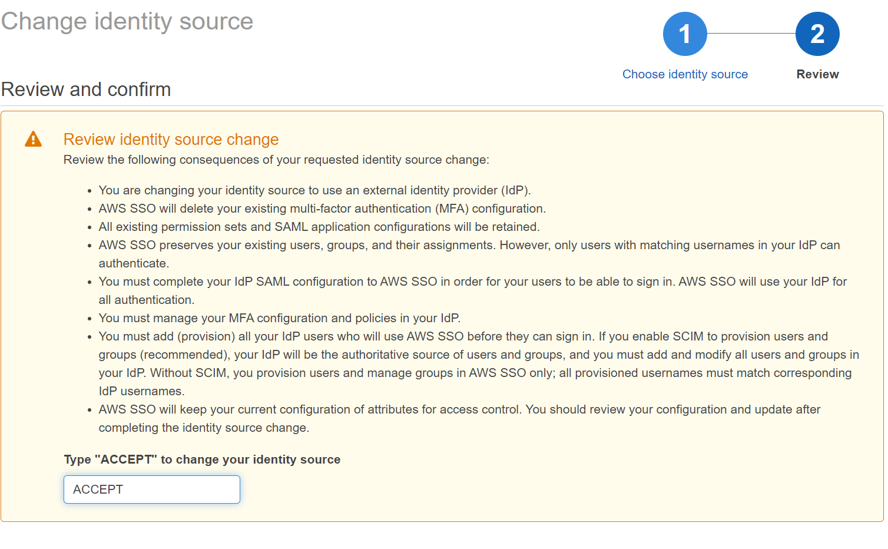Screen dimensions: 888x549
Task: Click the Change identity source page title
Action: [127, 22]
